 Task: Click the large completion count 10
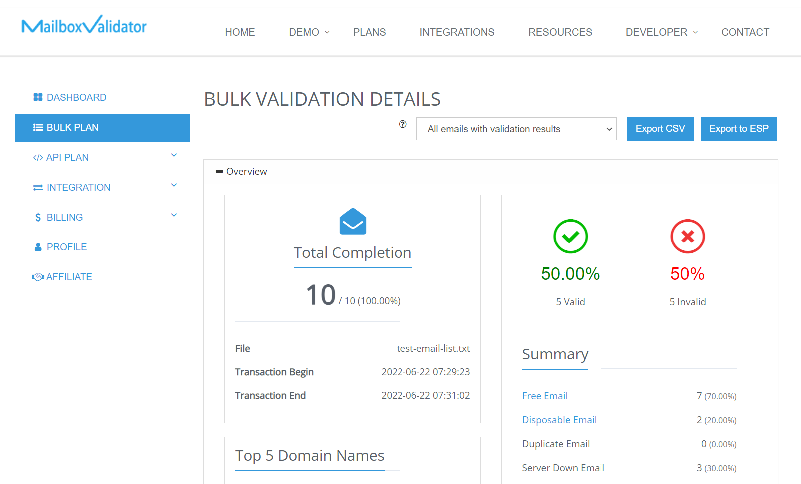point(321,295)
